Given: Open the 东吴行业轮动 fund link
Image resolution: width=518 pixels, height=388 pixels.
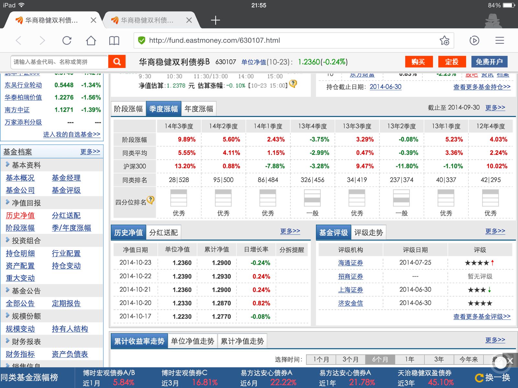Looking at the screenshot, I should pyautogui.click(x=23, y=85).
